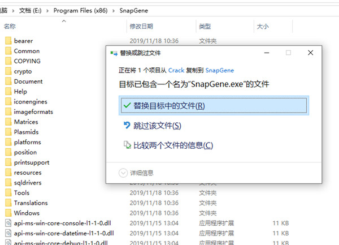Open dropdown arrow after 文档 (E:) in path
The width and height of the screenshot is (339, 245).
coord(47,11)
